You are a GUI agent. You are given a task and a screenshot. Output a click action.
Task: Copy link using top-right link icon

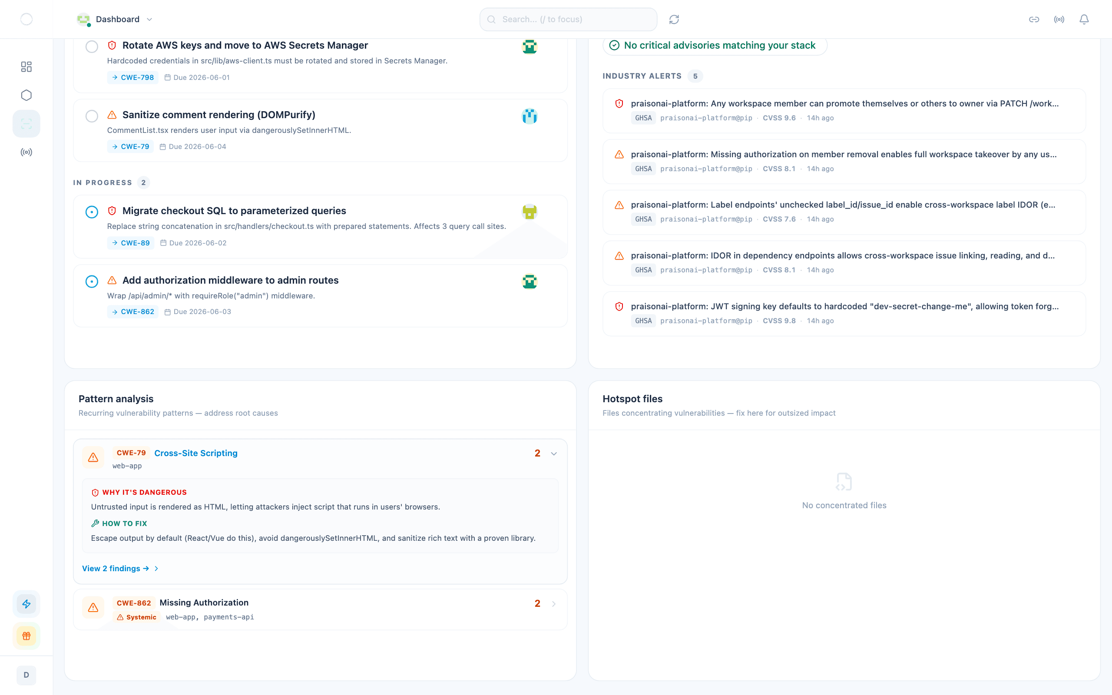[1034, 19]
